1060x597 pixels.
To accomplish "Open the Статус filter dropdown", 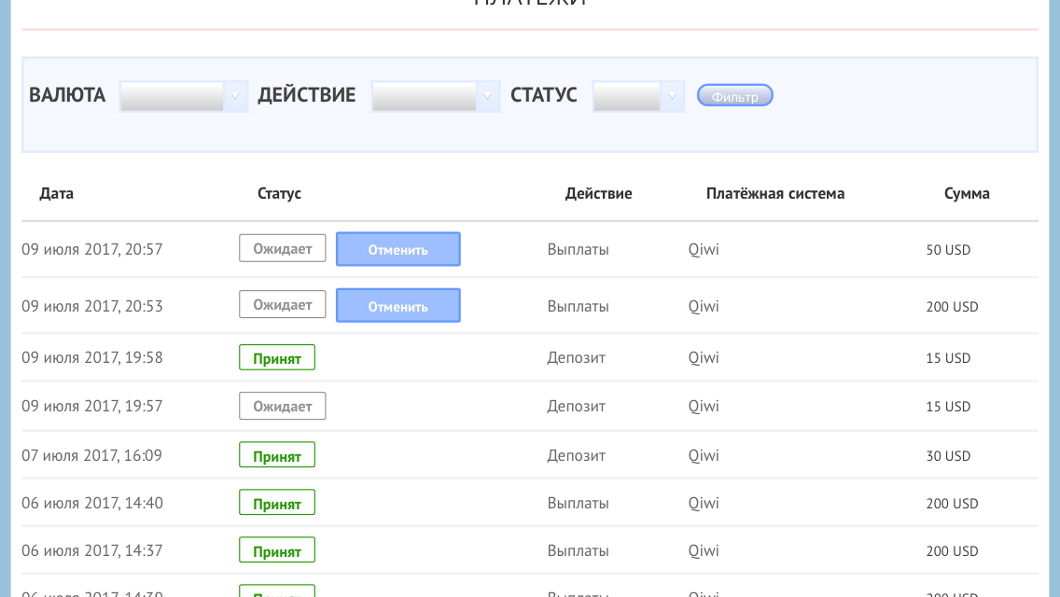I will click(x=638, y=96).
